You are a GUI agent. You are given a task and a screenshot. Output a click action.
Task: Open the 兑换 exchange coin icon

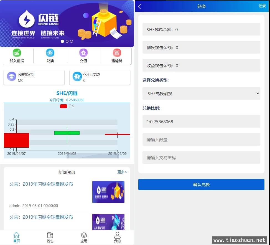pyautogui.click(x=50, y=53)
